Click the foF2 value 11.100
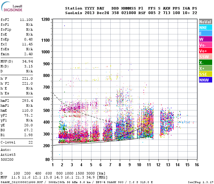This screenshot has height=184, width=214. (26, 20)
